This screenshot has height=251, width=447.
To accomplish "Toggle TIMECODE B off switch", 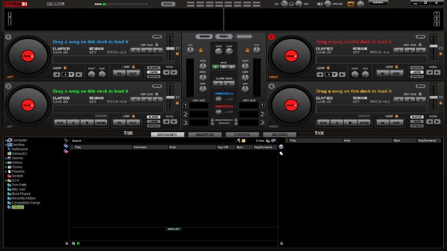I will click(x=218, y=111).
